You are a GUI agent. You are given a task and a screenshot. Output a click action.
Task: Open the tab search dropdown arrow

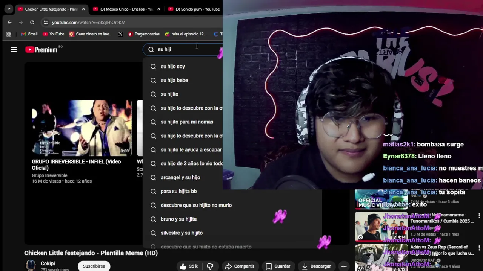[x=9, y=9]
